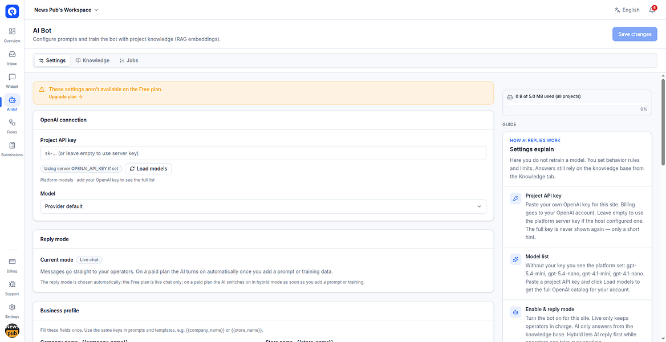Switch to the Jobs tab
The image size is (666, 342).
[129, 60]
